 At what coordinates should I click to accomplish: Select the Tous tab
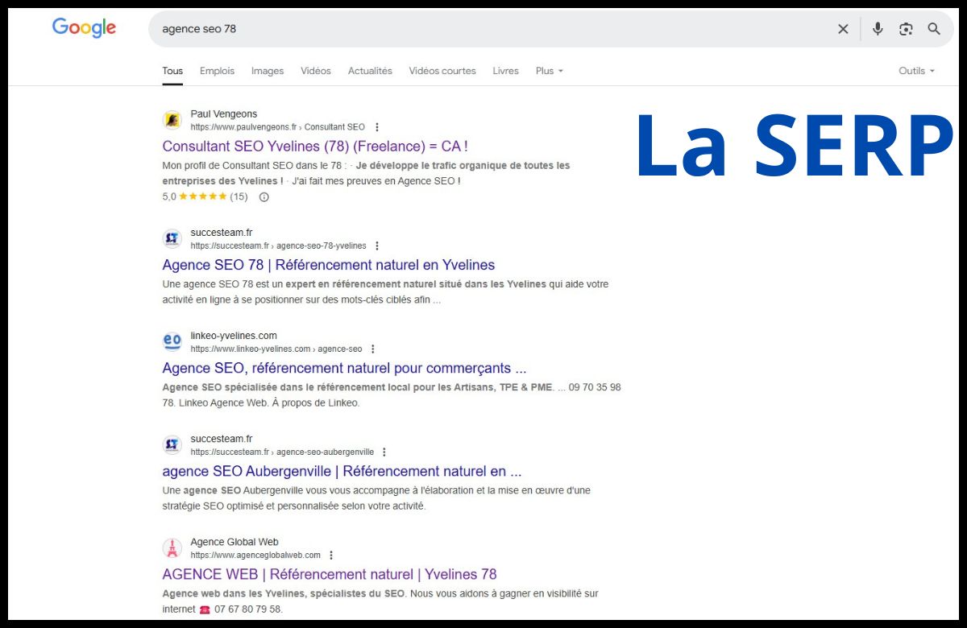pos(172,71)
